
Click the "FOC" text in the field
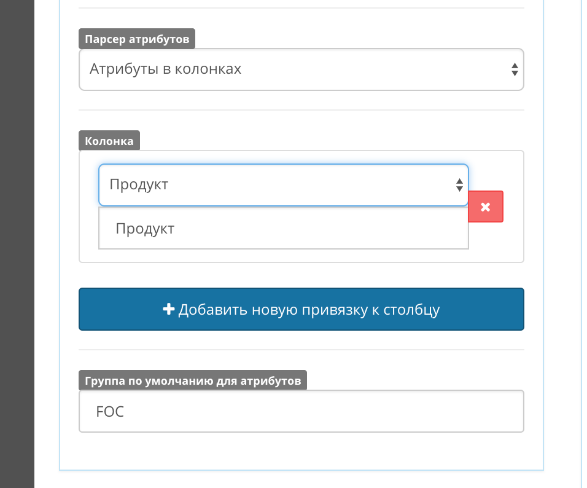click(x=110, y=411)
